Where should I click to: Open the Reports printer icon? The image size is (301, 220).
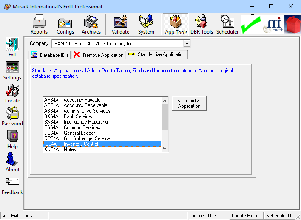(x=39, y=24)
